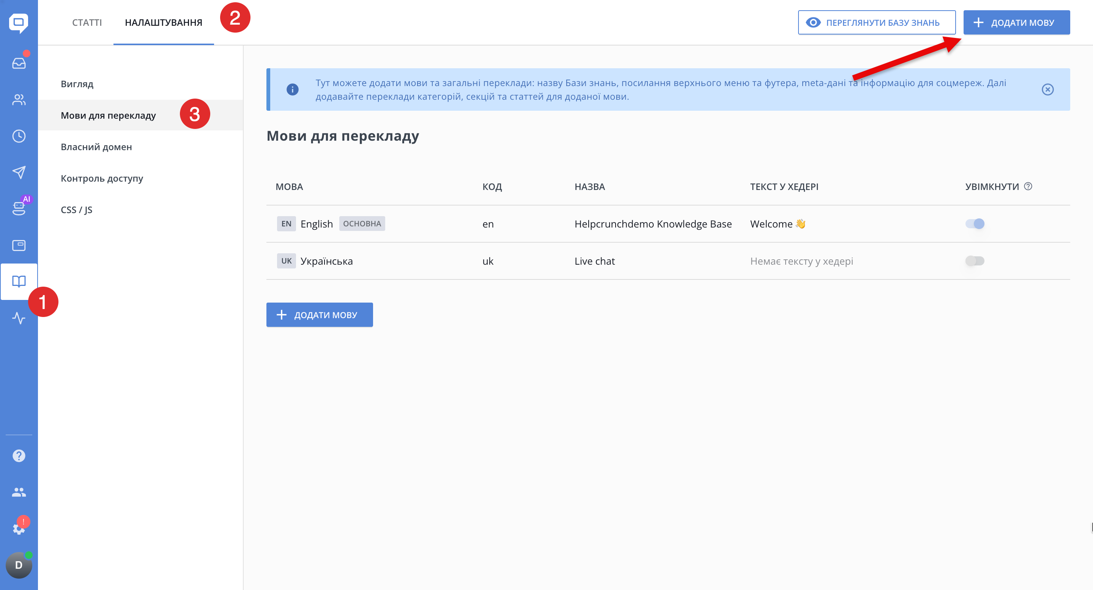This screenshot has height=590, width=1093.
Task: Open the Inbox icon in sidebar
Action: click(x=19, y=63)
